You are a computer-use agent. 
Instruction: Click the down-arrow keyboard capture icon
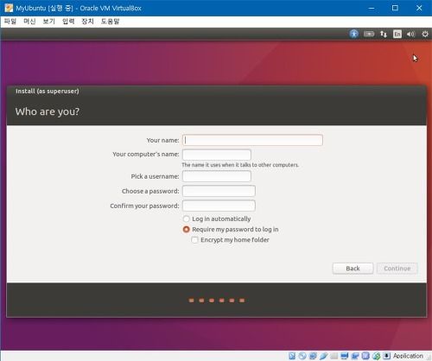[x=386, y=356]
